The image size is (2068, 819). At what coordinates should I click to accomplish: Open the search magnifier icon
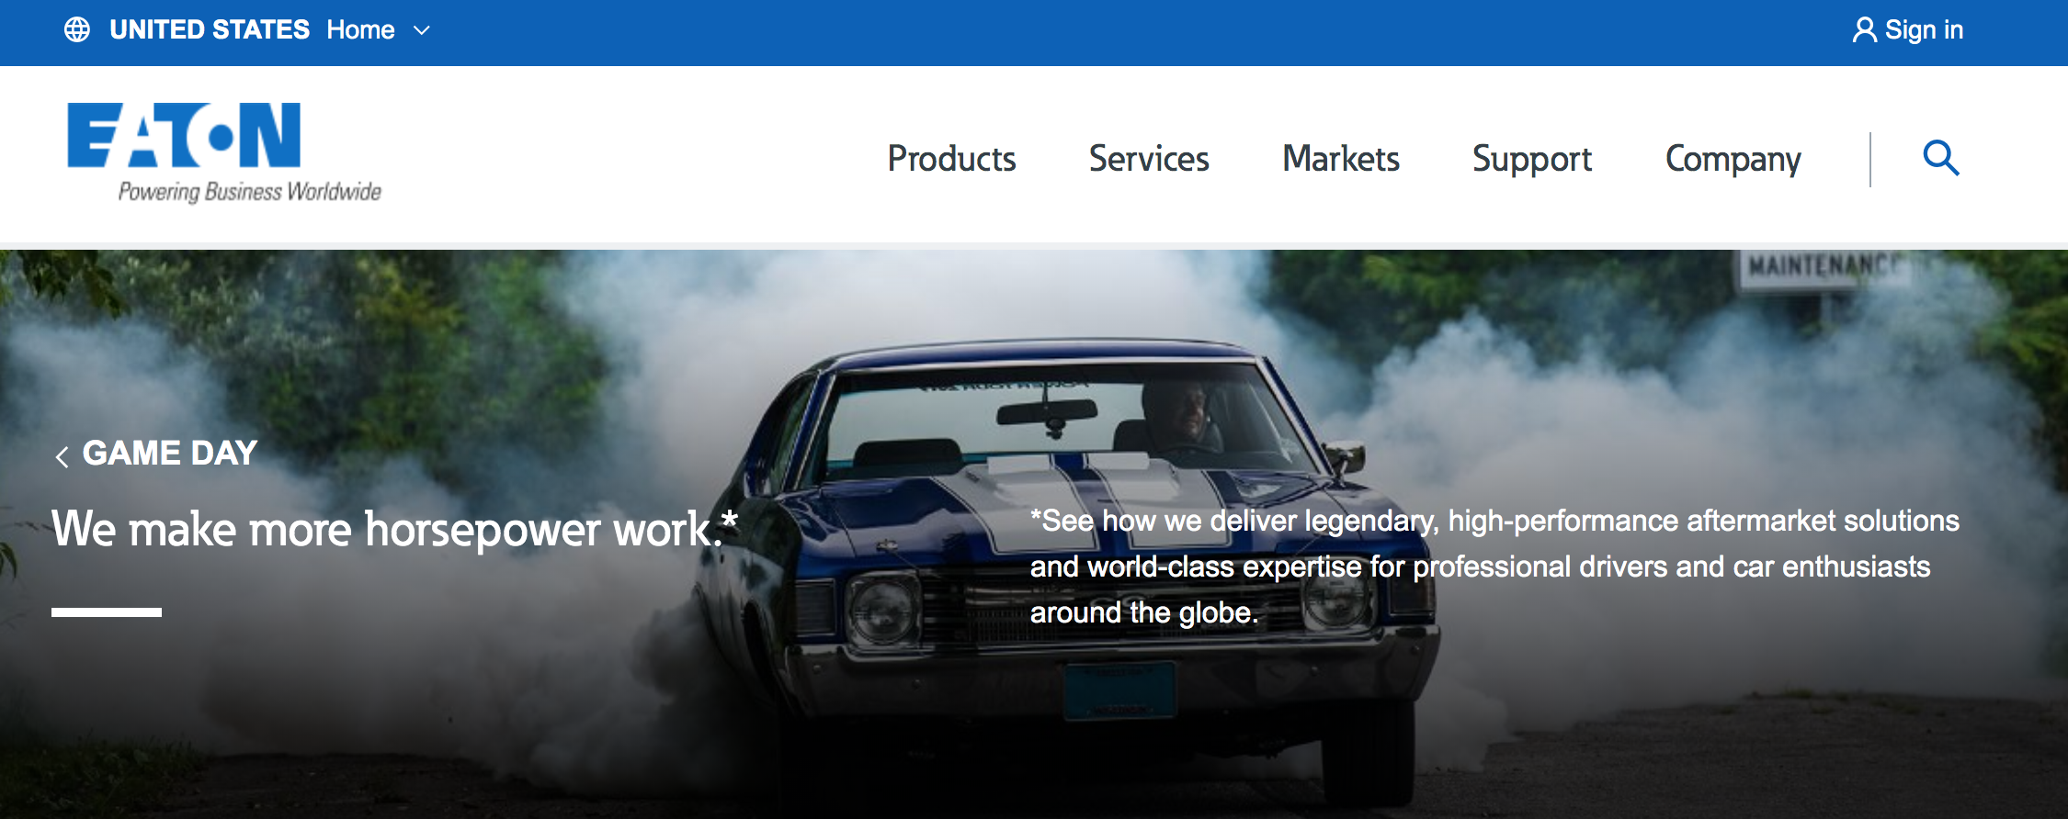pos(1941,158)
